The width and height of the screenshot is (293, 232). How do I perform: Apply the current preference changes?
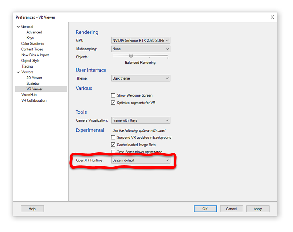(x=258, y=208)
